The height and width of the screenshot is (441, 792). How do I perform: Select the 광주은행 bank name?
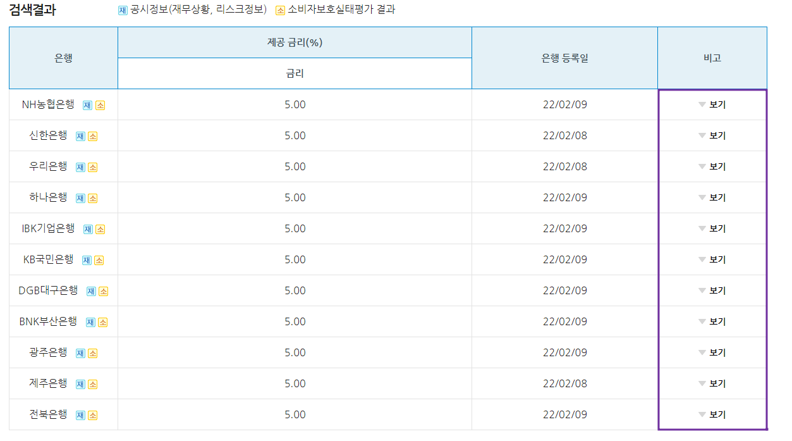(48, 352)
